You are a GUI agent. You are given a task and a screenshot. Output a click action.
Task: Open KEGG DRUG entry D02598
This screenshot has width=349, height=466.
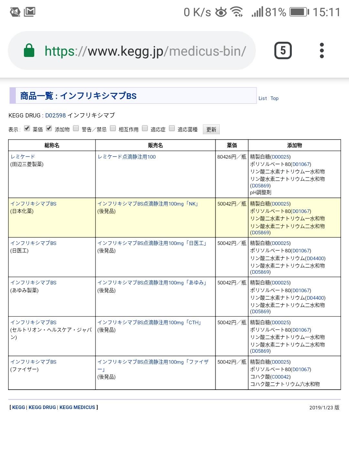(56, 116)
